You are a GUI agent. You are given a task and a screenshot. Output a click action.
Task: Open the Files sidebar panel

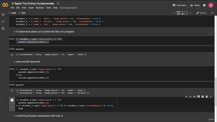click(3, 28)
